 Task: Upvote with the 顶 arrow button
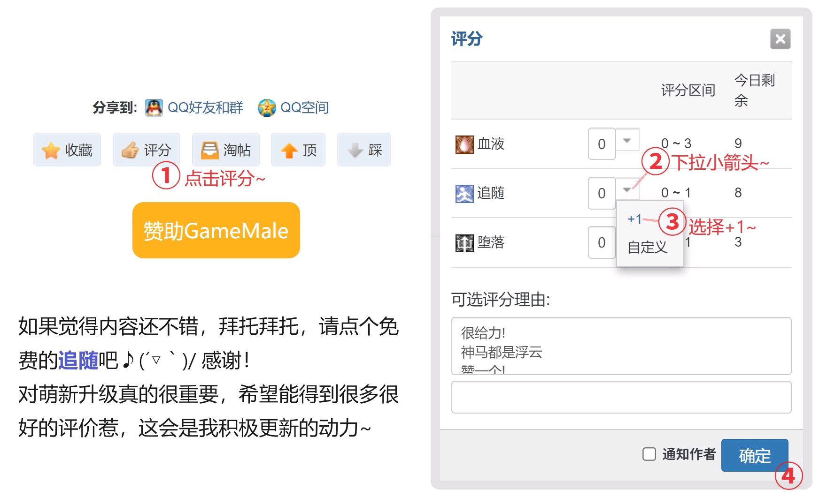(298, 150)
